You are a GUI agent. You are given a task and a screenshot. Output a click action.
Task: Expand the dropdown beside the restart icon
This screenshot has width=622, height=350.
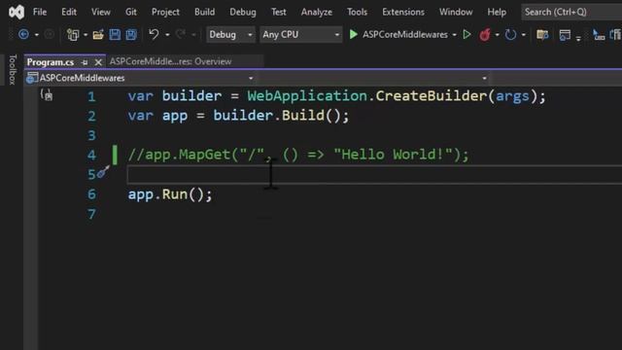pos(524,35)
